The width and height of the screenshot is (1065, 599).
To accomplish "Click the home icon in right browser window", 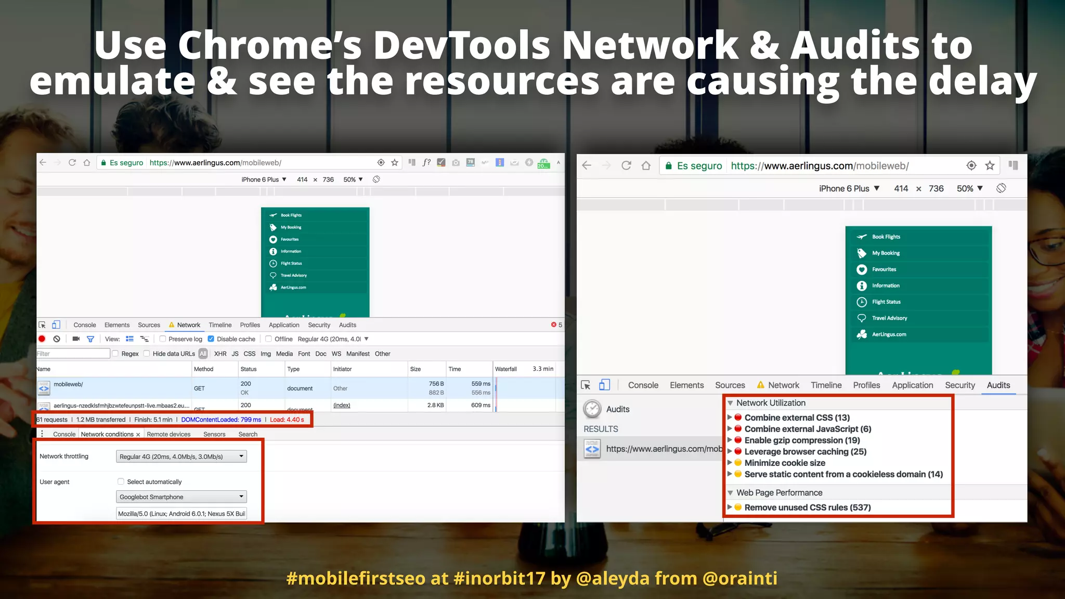I will 646,165.
